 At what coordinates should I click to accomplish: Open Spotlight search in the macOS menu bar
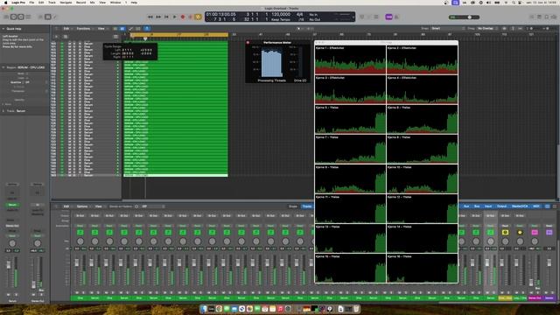[514, 3]
